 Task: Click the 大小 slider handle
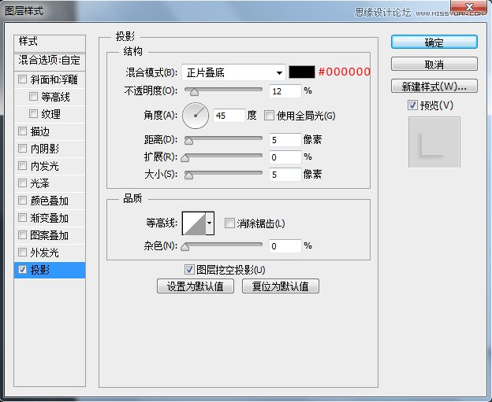189,175
